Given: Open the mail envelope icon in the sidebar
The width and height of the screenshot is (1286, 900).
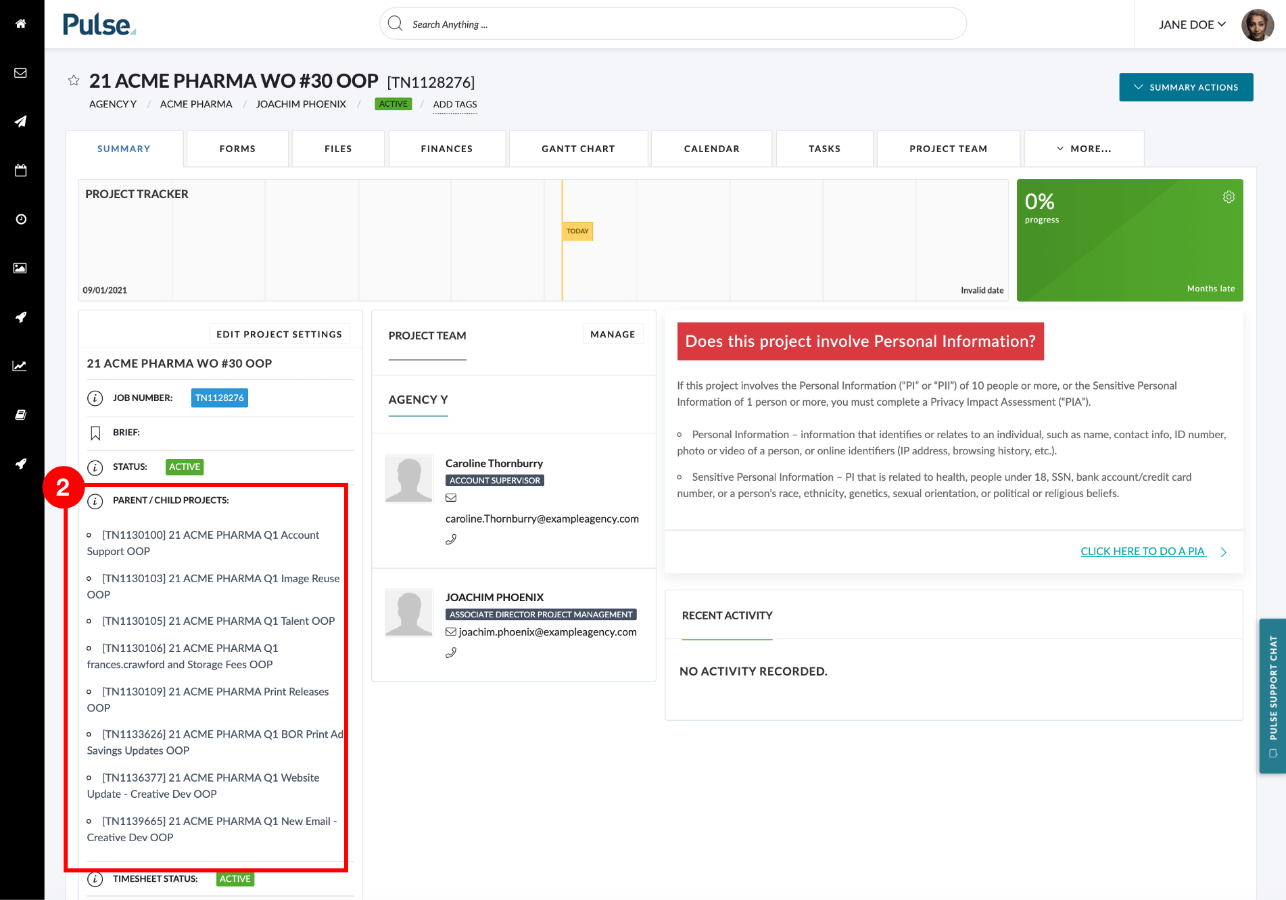Looking at the screenshot, I should point(21,72).
